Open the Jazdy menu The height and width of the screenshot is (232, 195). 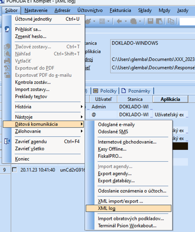[183, 10]
